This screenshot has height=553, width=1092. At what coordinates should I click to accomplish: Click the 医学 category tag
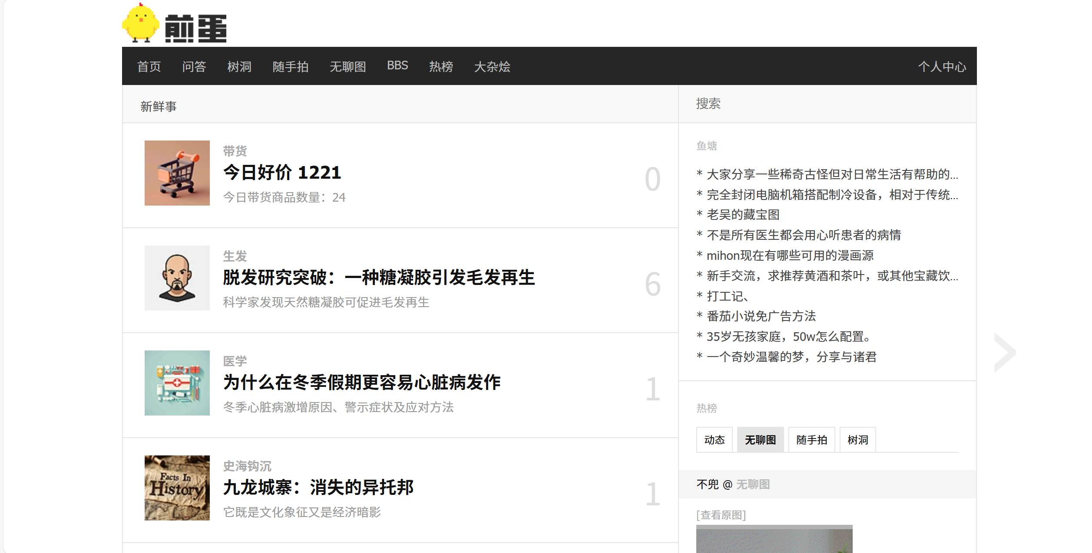pyautogui.click(x=235, y=361)
